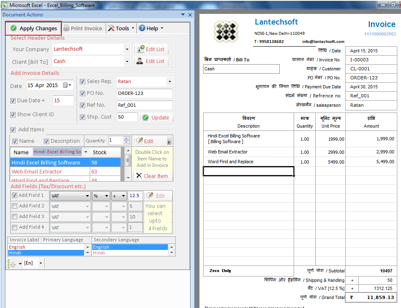Open the Tools menu
401x308 pixels.
(121, 28)
